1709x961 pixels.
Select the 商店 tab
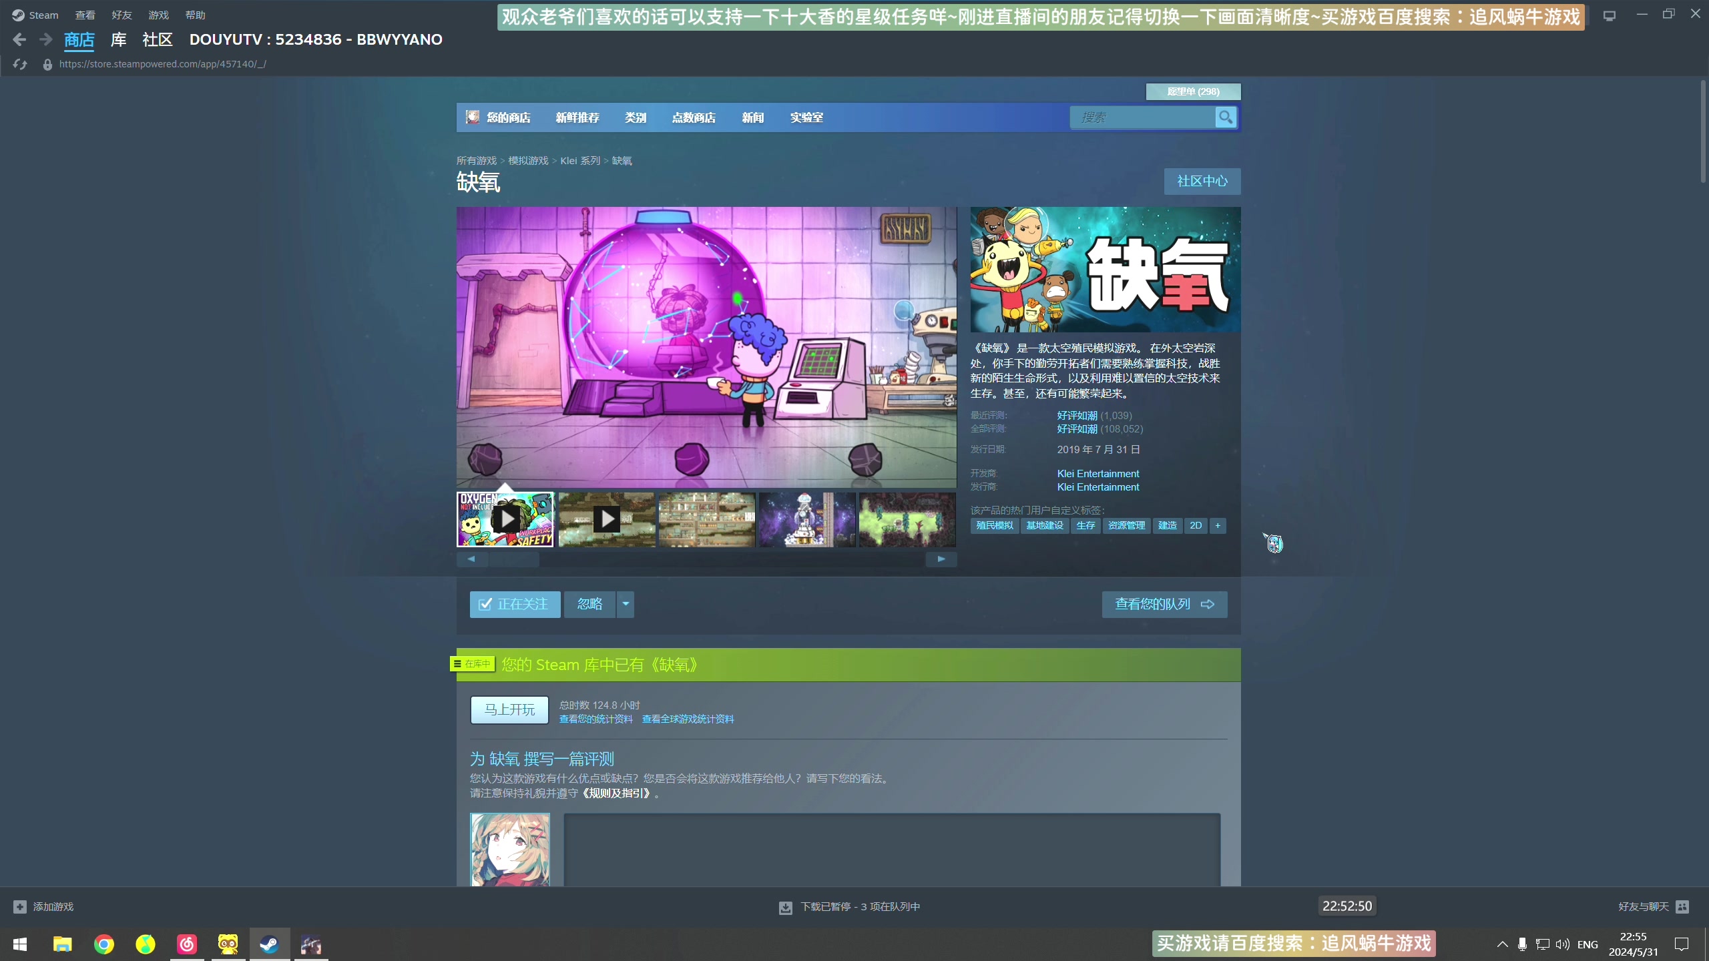[x=79, y=40]
